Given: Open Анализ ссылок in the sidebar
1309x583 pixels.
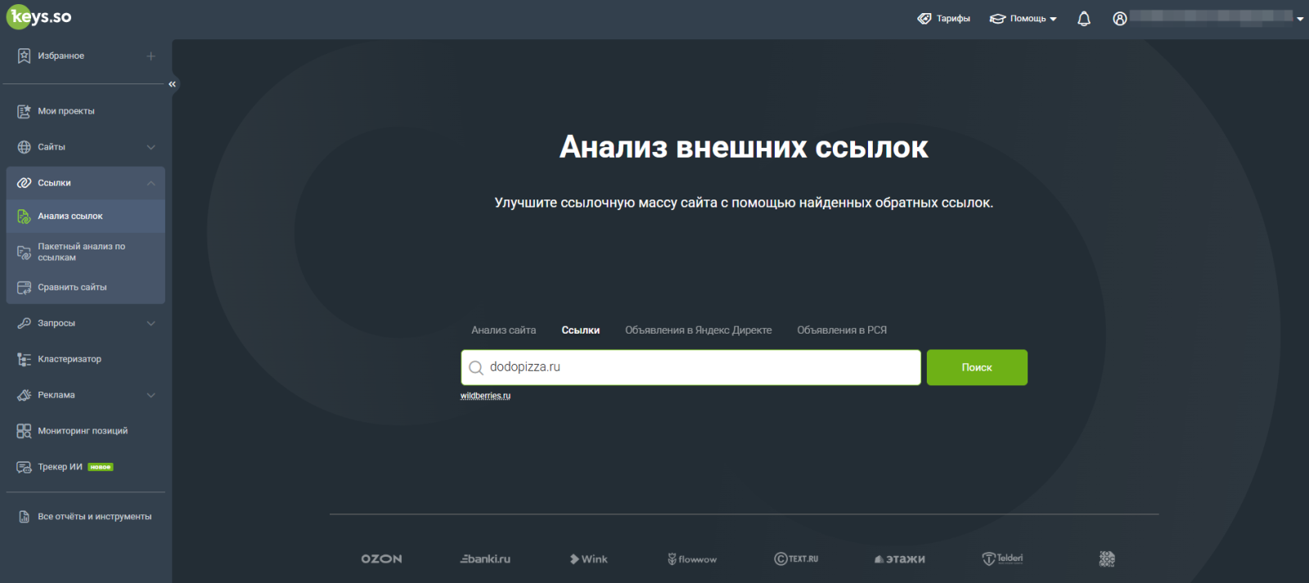Looking at the screenshot, I should (x=86, y=217).
